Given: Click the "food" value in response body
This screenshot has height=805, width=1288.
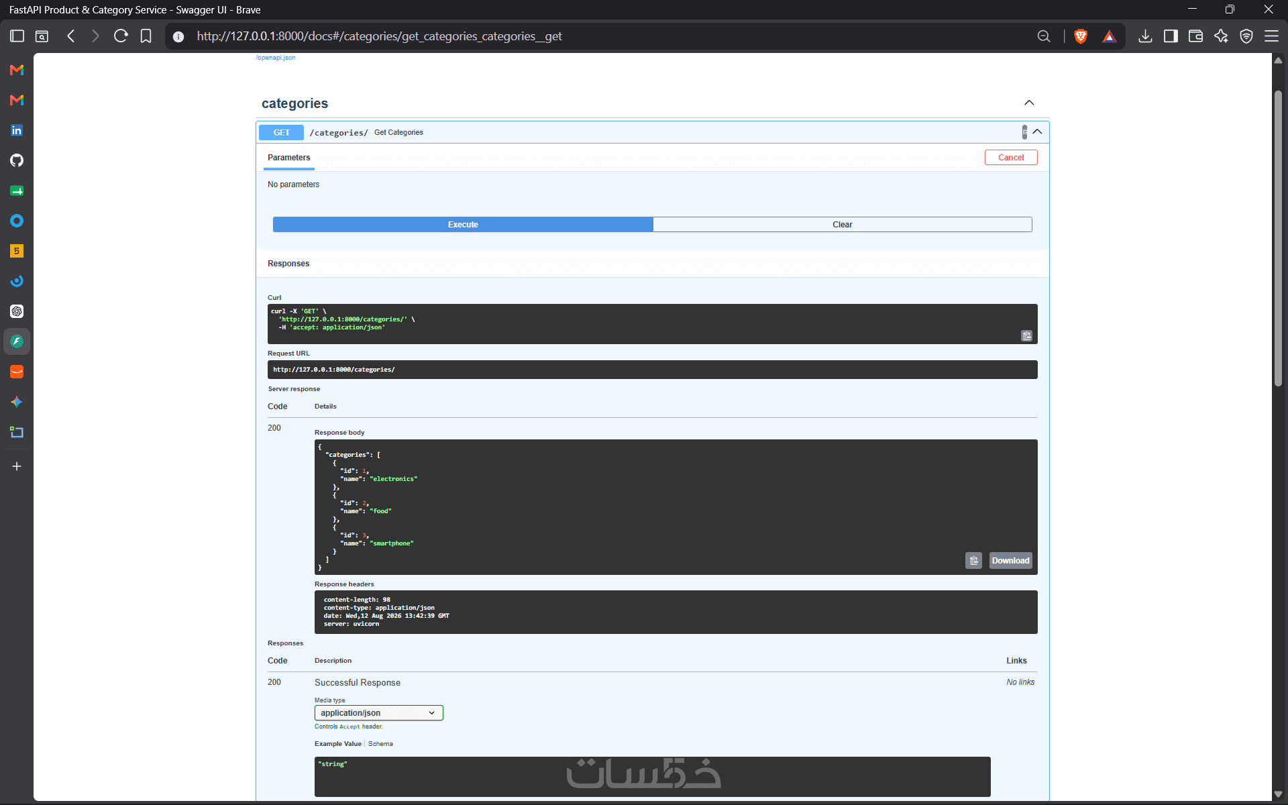Looking at the screenshot, I should tap(380, 511).
